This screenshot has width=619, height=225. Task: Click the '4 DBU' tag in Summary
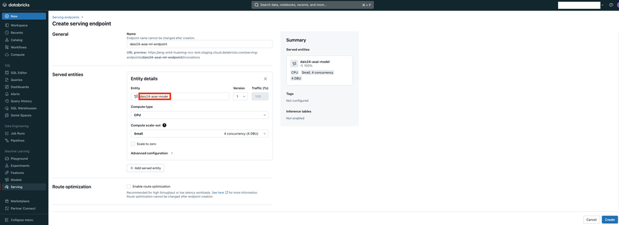296,79
